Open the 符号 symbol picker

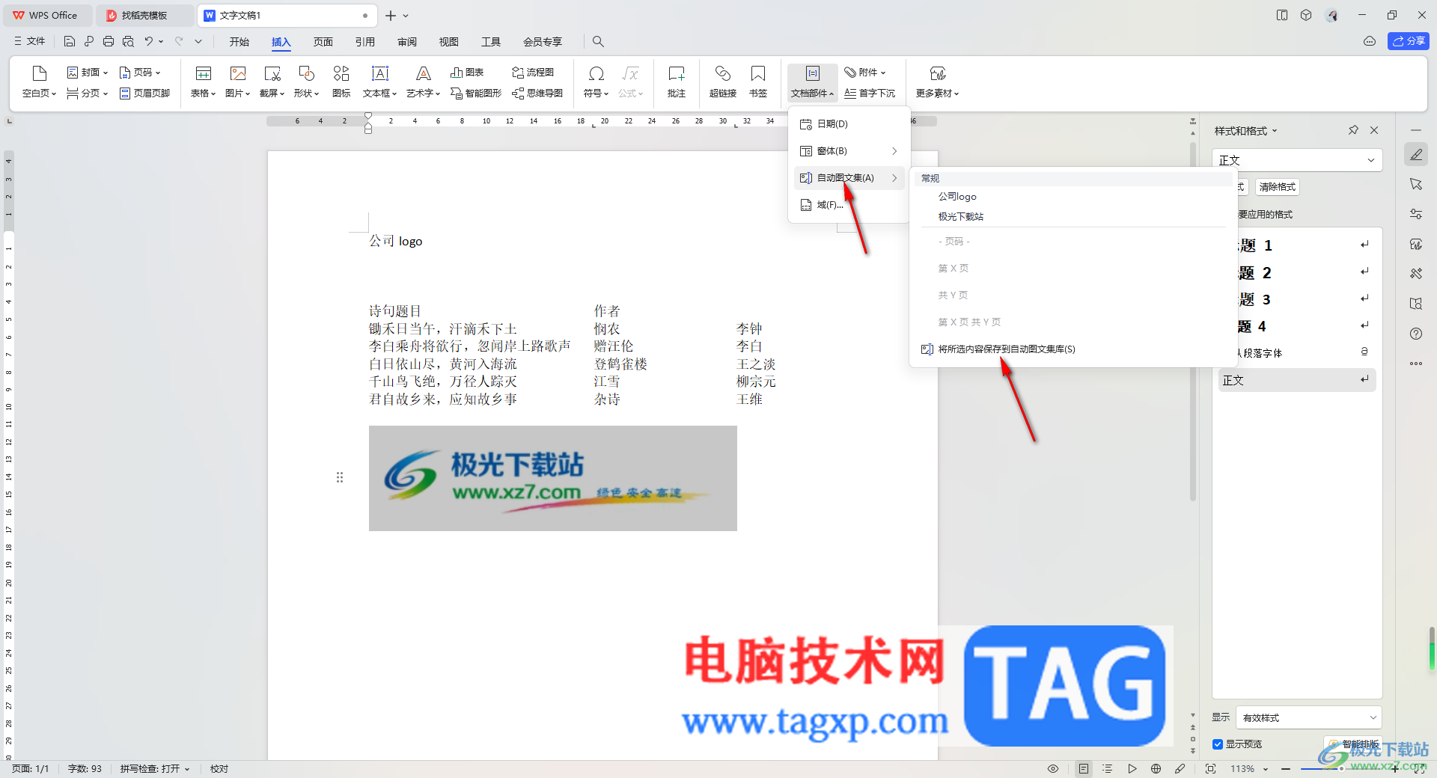tap(596, 82)
